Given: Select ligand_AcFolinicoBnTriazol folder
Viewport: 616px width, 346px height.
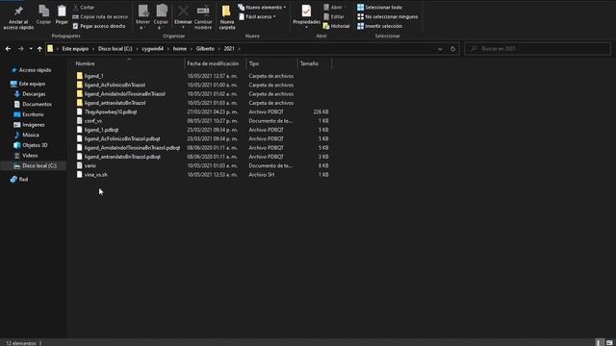Looking at the screenshot, I should 115,85.
